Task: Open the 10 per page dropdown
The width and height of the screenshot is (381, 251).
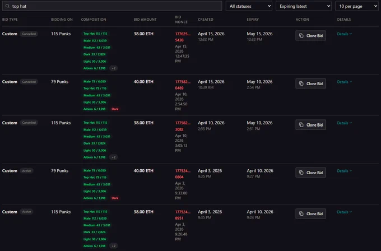Action: 357,6
